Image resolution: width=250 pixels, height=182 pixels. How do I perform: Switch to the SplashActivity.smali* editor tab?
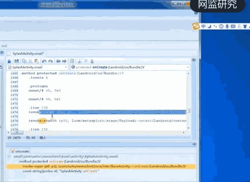tap(26, 53)
